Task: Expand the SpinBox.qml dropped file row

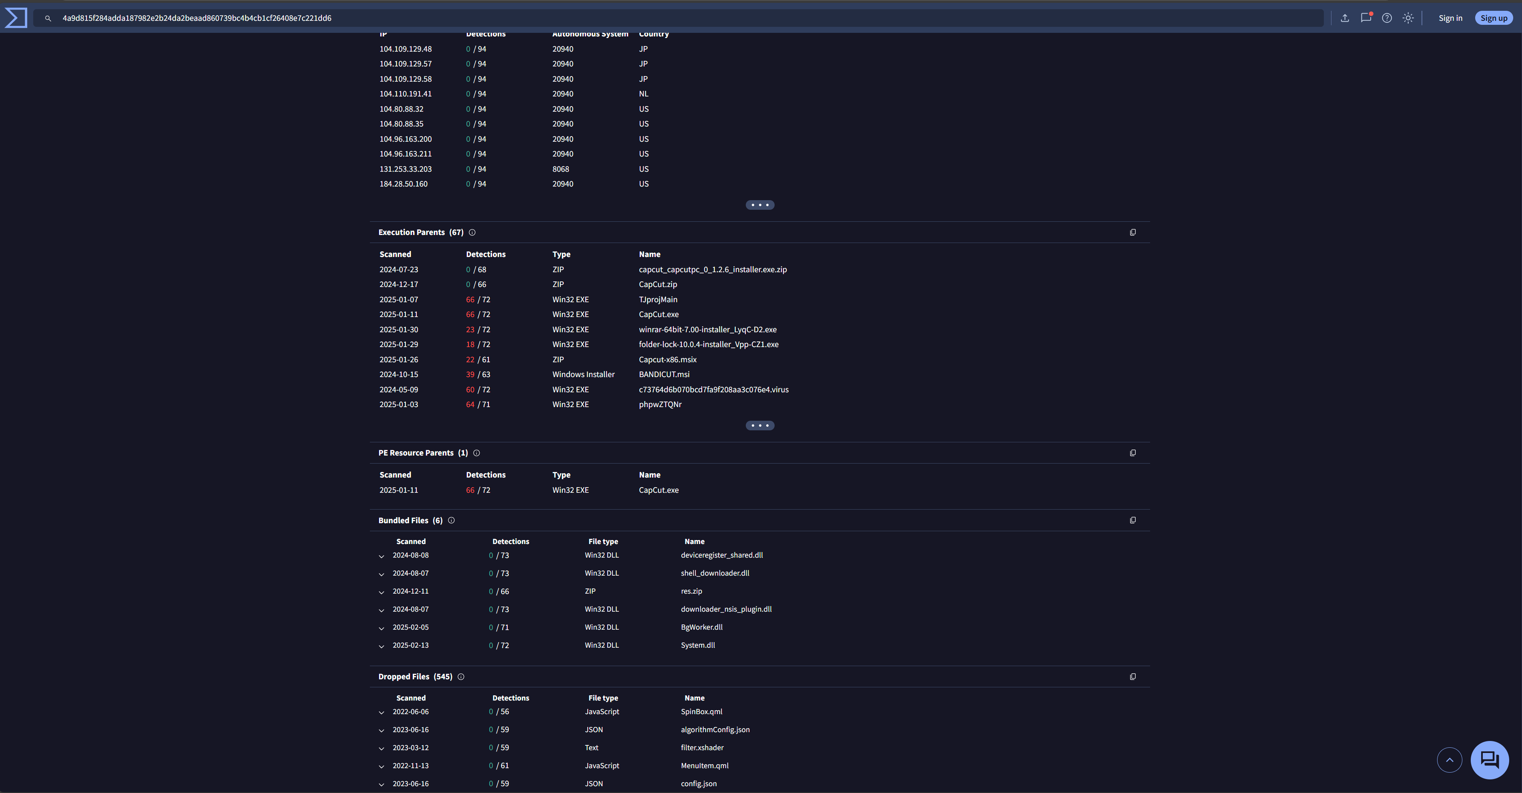Action: pos(382,713)
